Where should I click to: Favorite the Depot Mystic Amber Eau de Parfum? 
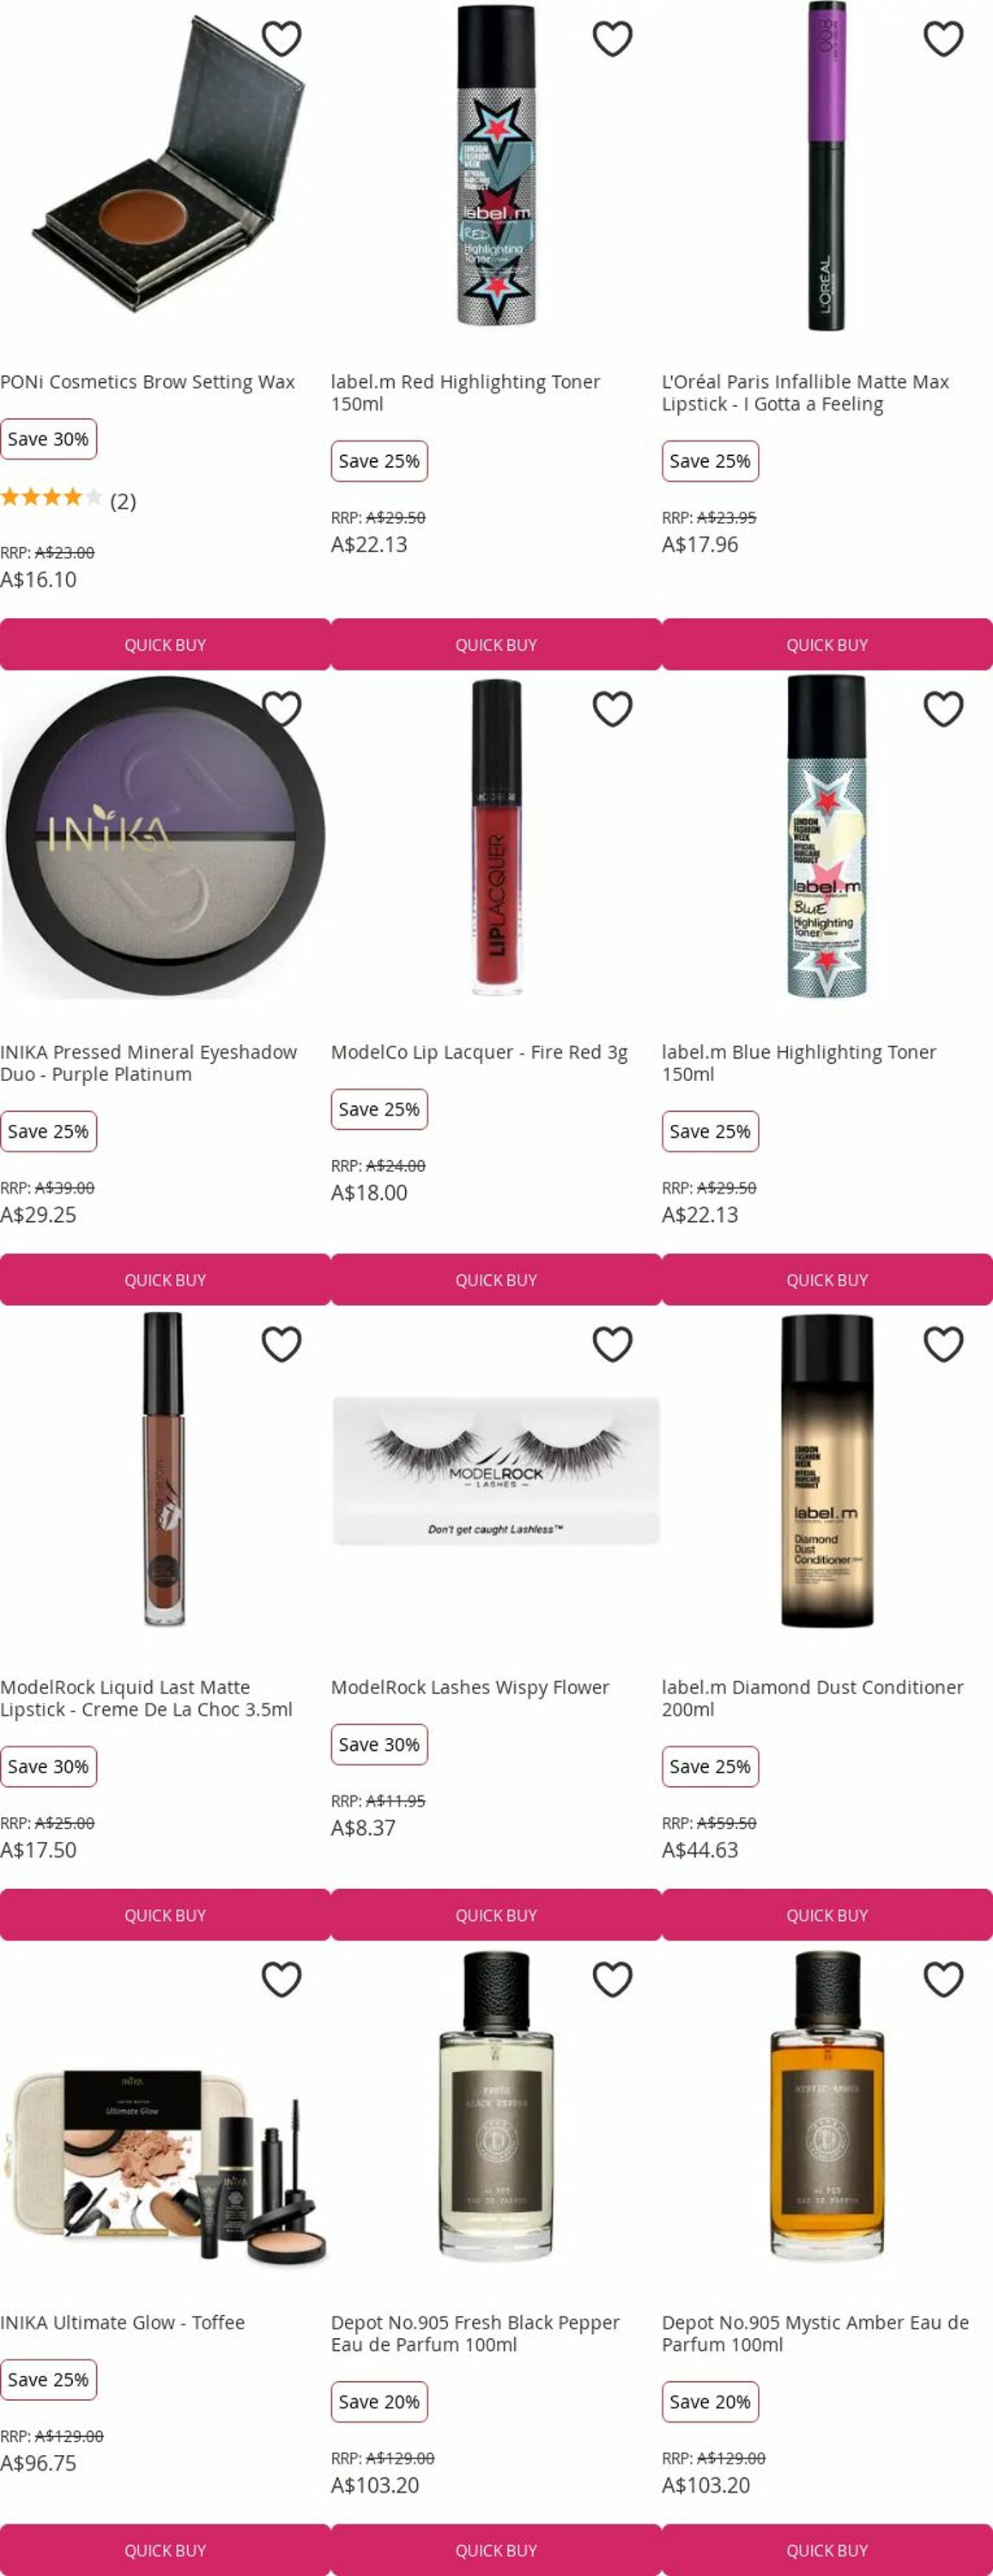click(943, 1979)
